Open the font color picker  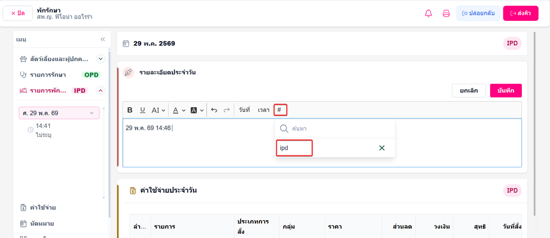pos(179,110)
